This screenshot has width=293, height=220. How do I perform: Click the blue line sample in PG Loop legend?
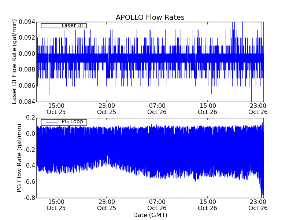(50, 122)
